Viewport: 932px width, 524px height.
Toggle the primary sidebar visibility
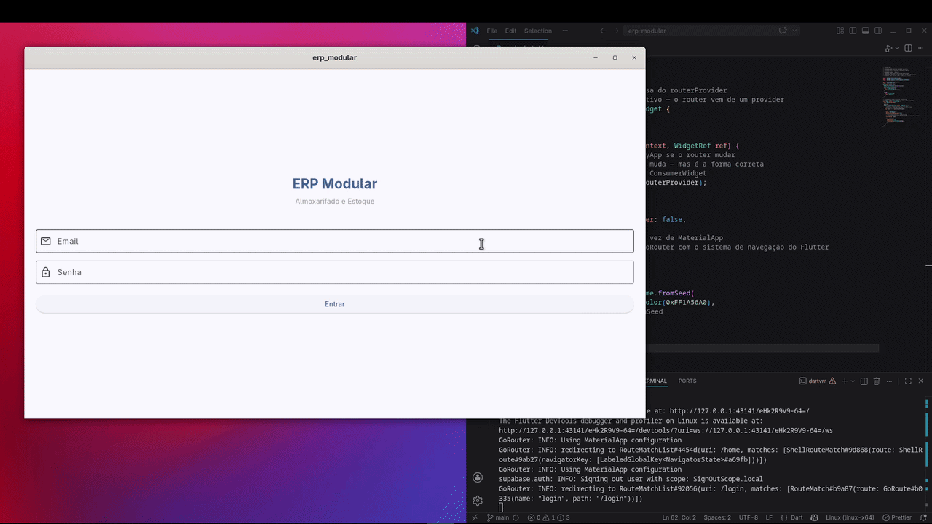point(853,31)
